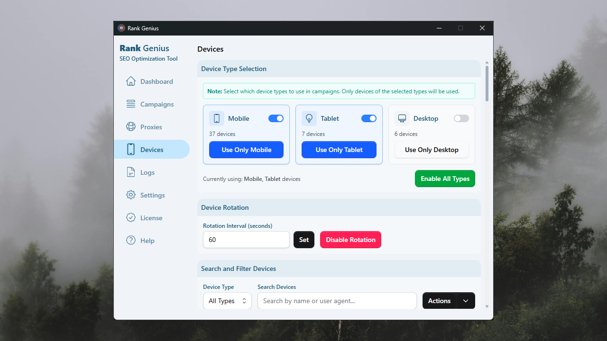Disable the Tablet device toggle

[369, 118]
